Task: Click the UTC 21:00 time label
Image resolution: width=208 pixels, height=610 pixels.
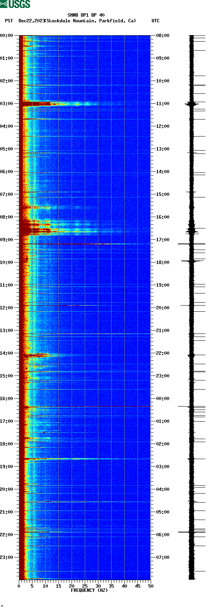Action: 162,331
